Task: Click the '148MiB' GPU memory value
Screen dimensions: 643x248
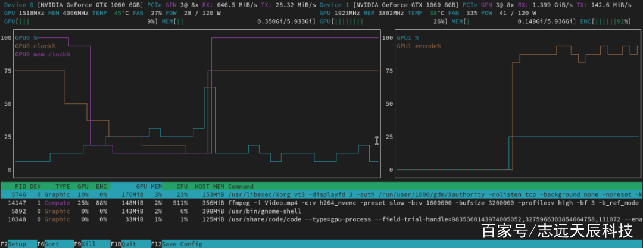Action: (132, 202)
